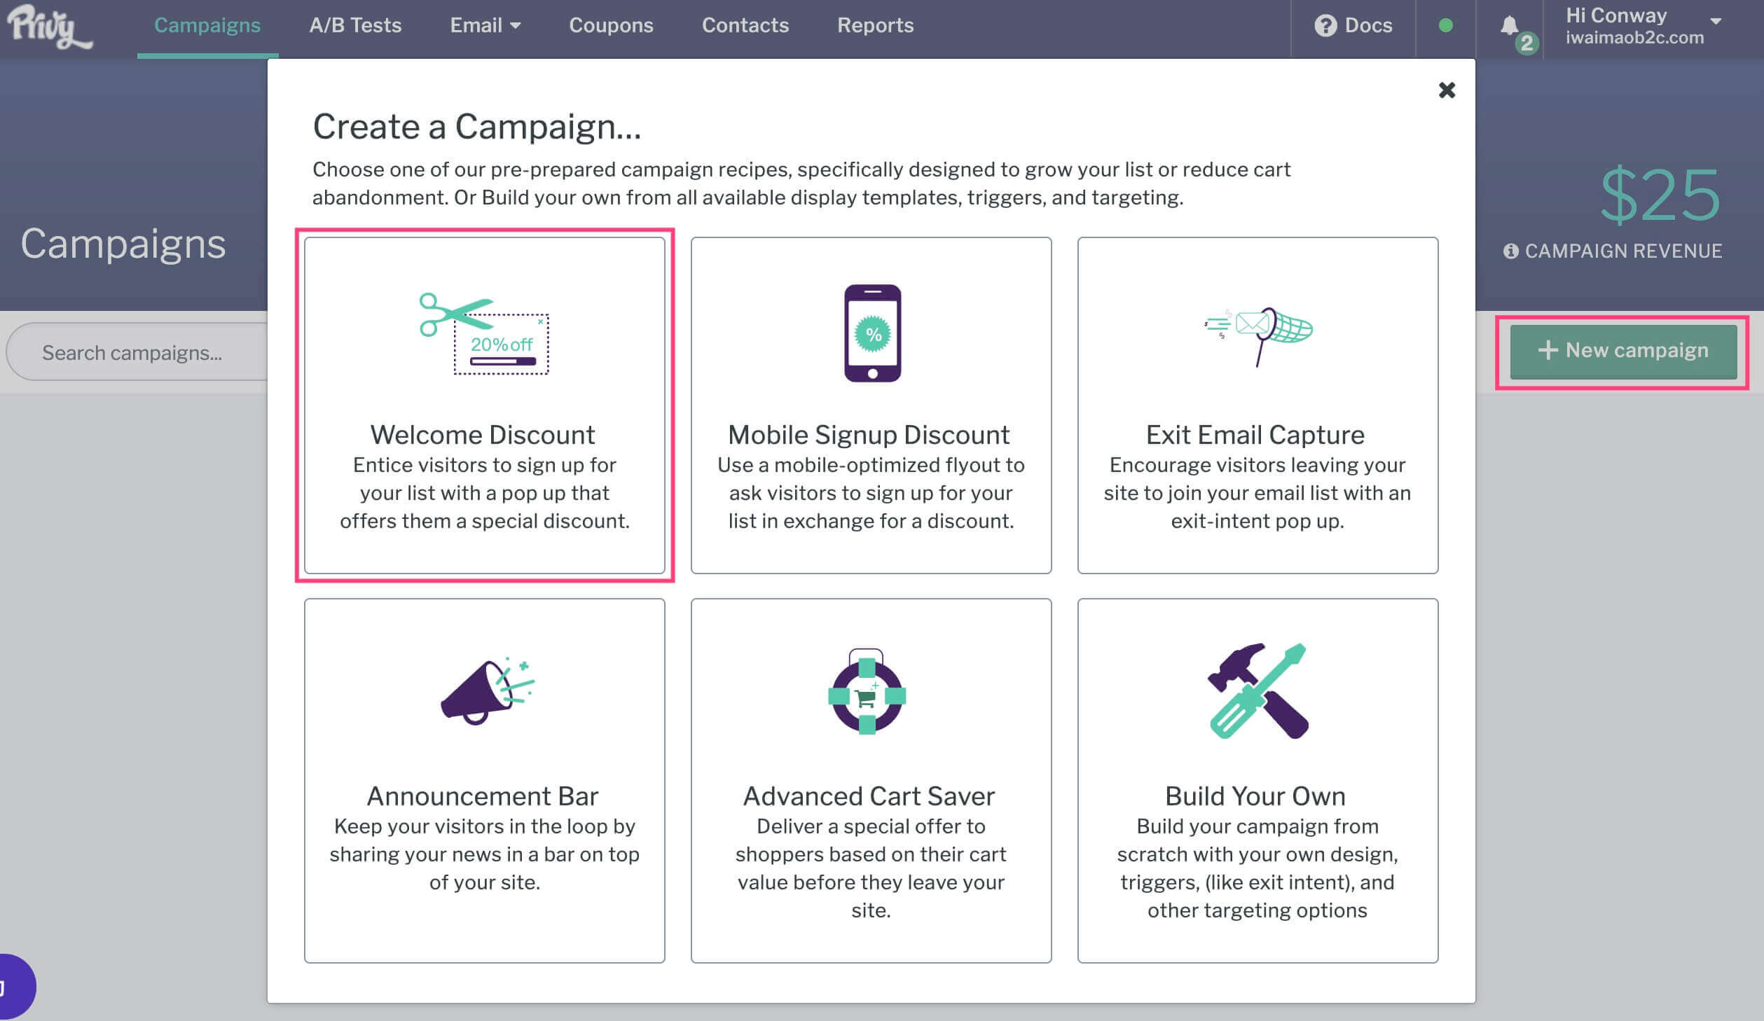Screen dimensions: 1764x1021
Task: Click the Privy logo icon
Action: click(x=49, y=27)
